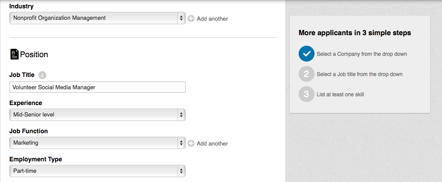Click the Job Title input field
The width and height of the screenshot is (442, 182).
97,87
